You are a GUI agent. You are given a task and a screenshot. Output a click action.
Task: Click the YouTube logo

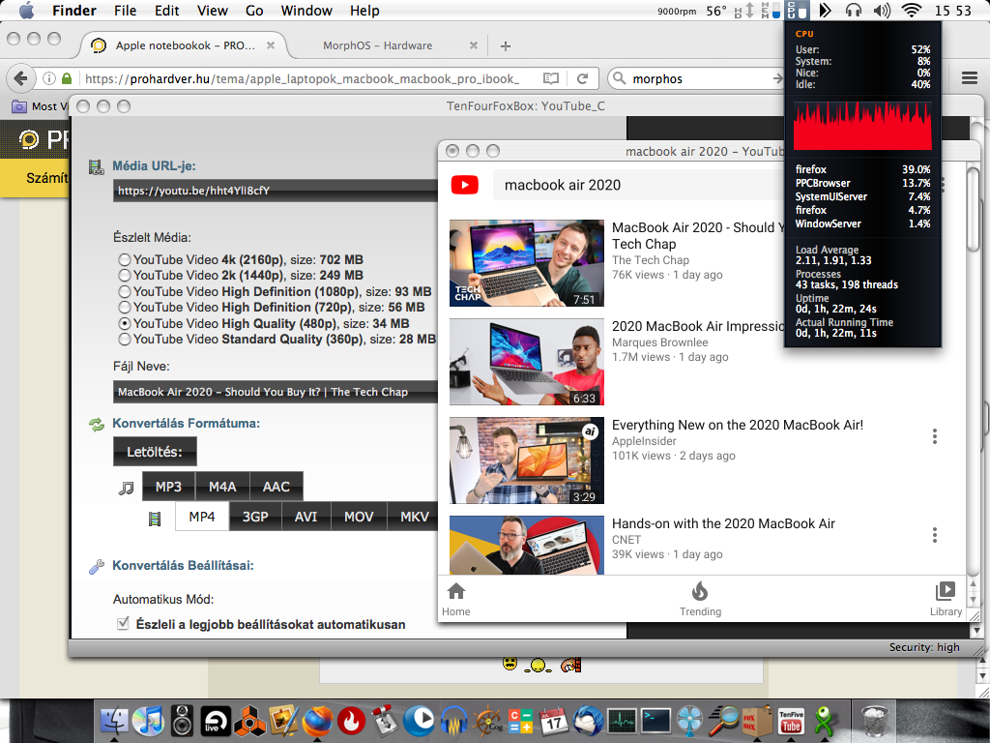pos(465,185)
